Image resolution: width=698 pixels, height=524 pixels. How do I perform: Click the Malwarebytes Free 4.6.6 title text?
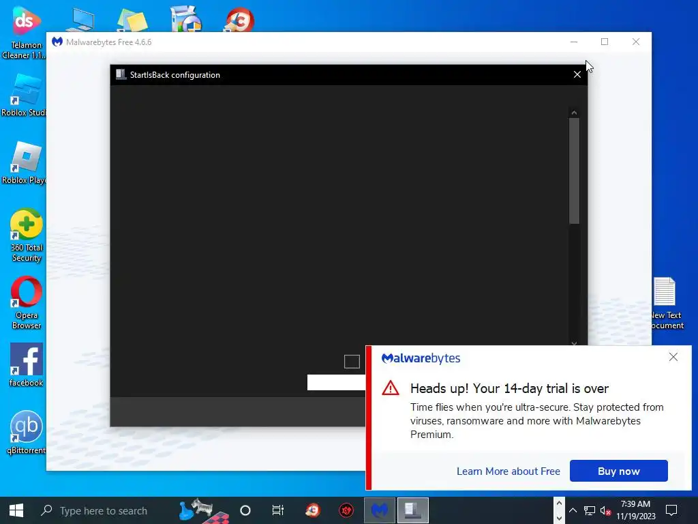click(108, 42)
